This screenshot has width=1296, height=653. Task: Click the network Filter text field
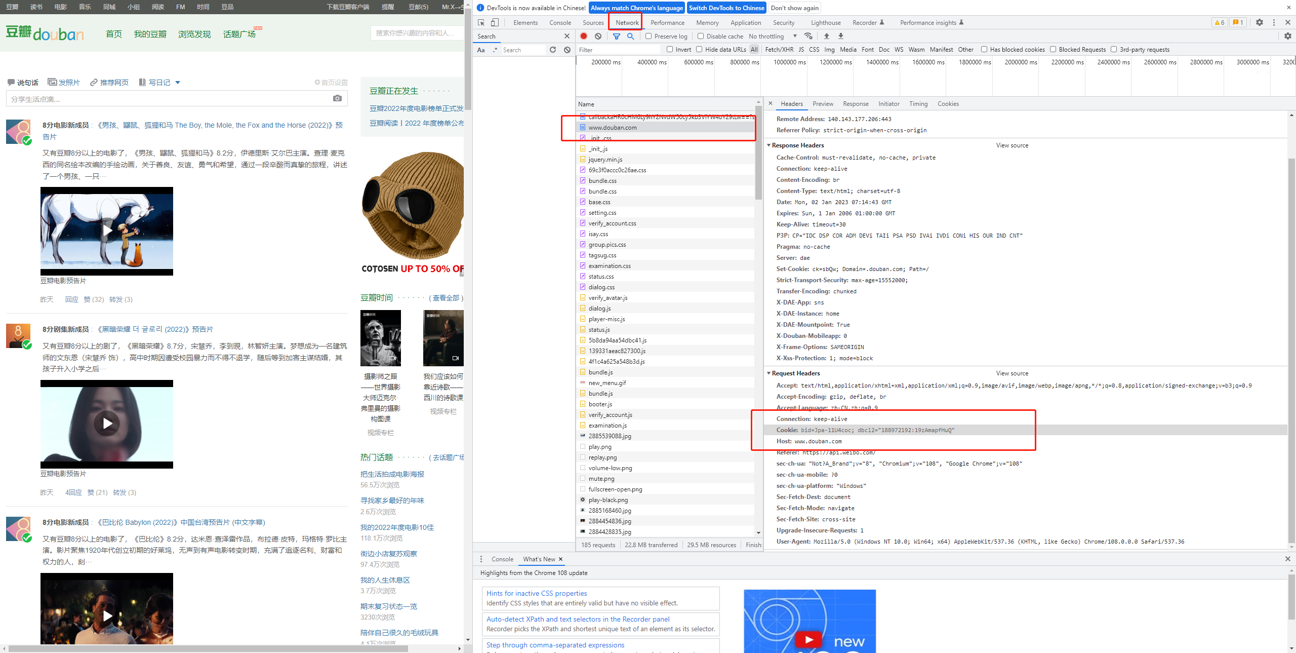tap(618, 50)
